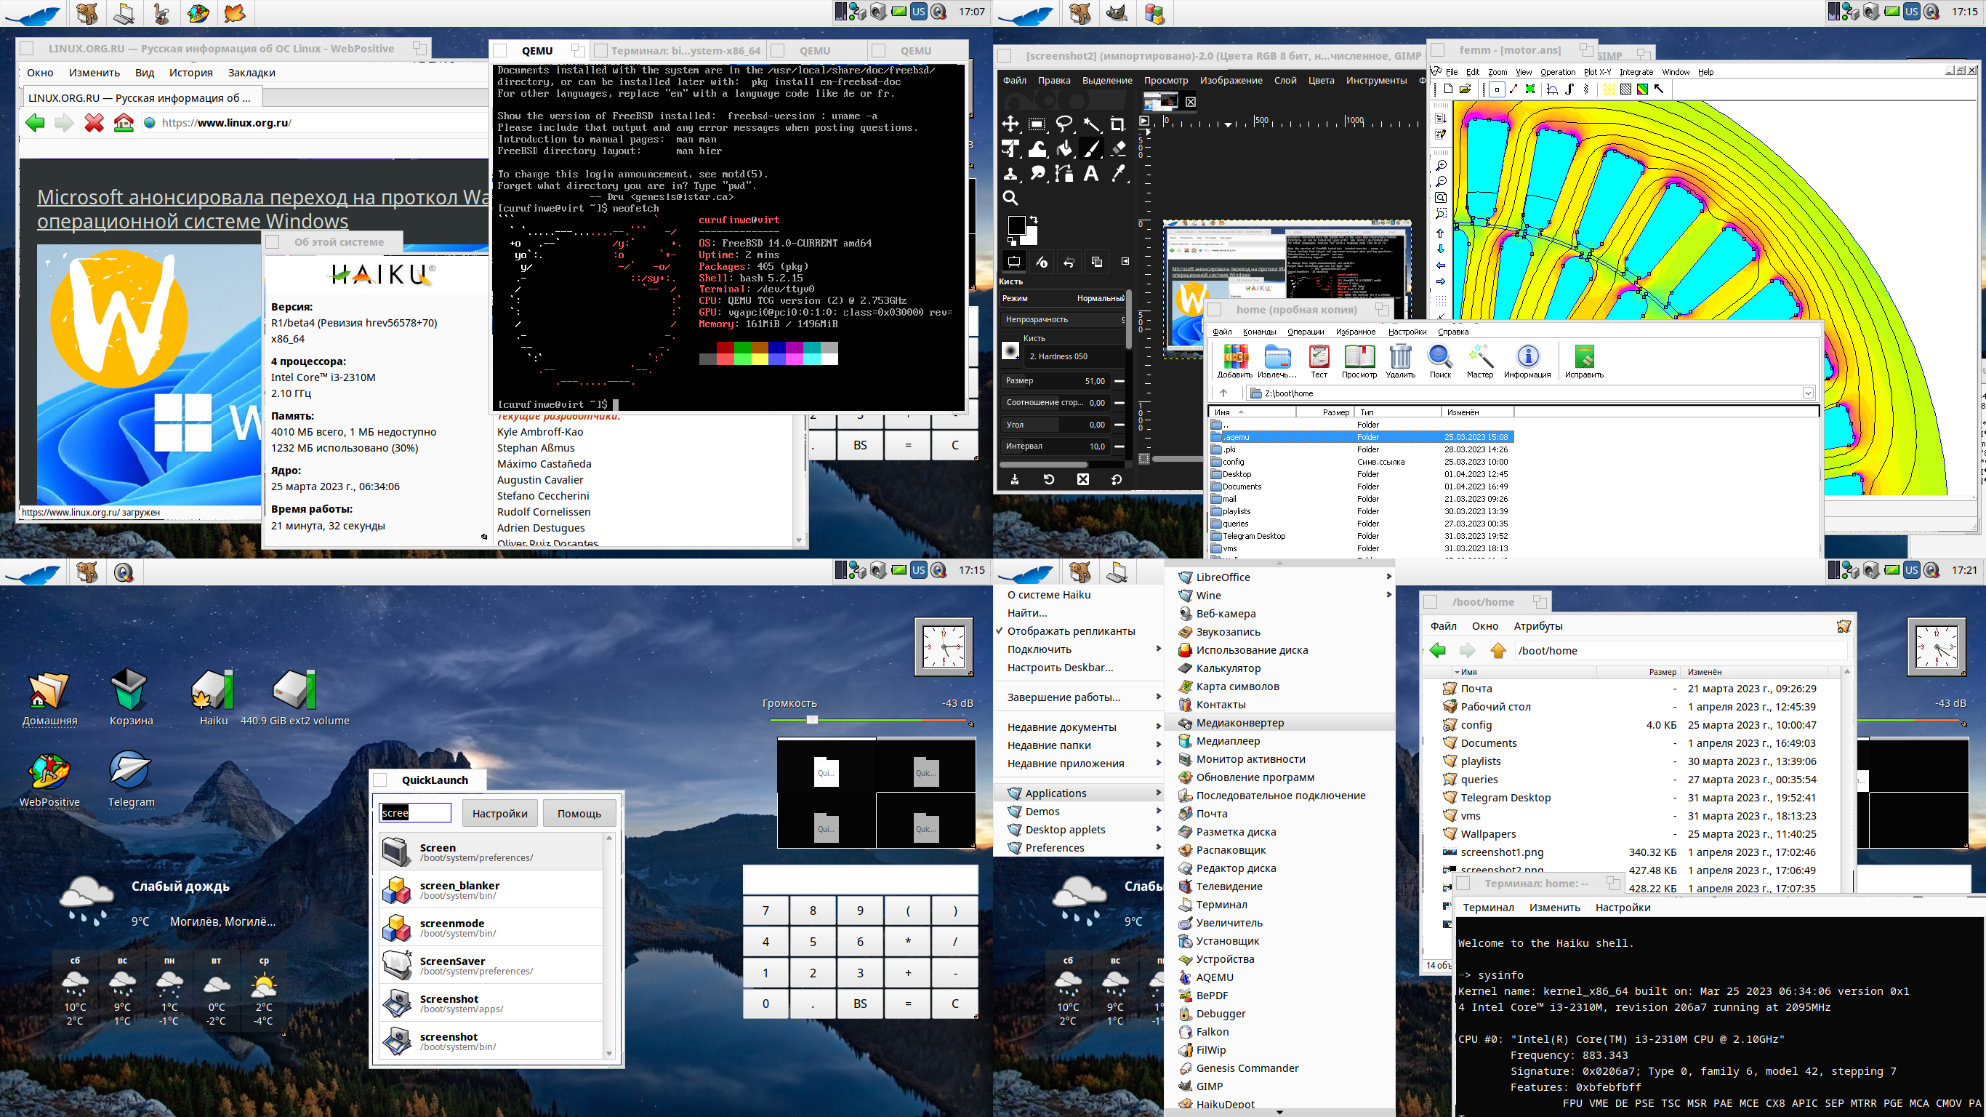Viewport: 1986px width, 1117px height.
Task: Activate the Zoom magnifier tool in GIMP
Action: coord(1010,199)
